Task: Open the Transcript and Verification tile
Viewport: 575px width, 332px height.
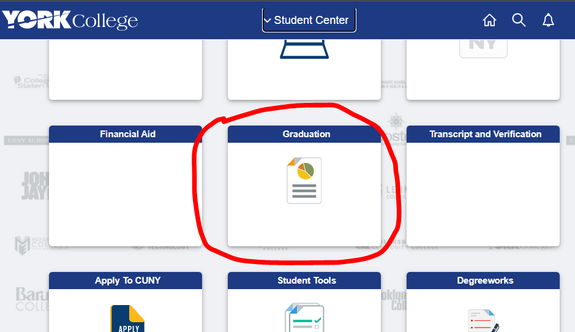Action: pos(483,186)
